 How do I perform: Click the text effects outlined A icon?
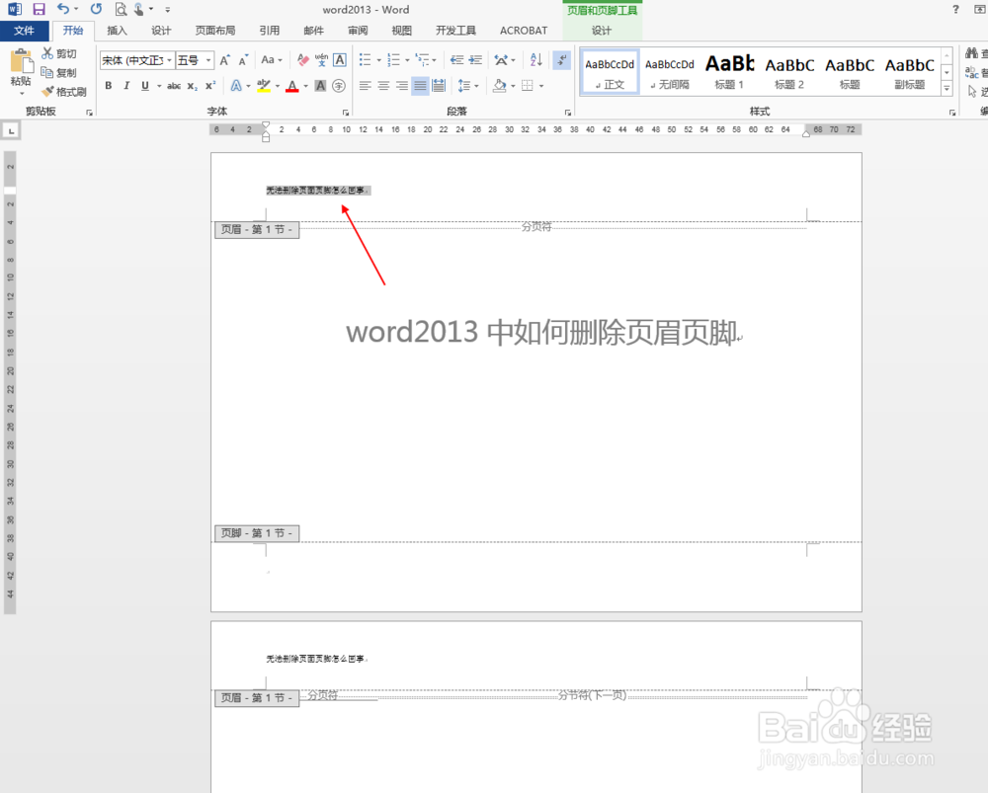[236, 86]
